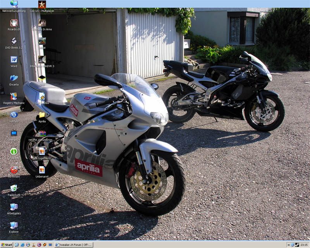Switch to tweaker.ch Forum taskbar window

point(73,245)
